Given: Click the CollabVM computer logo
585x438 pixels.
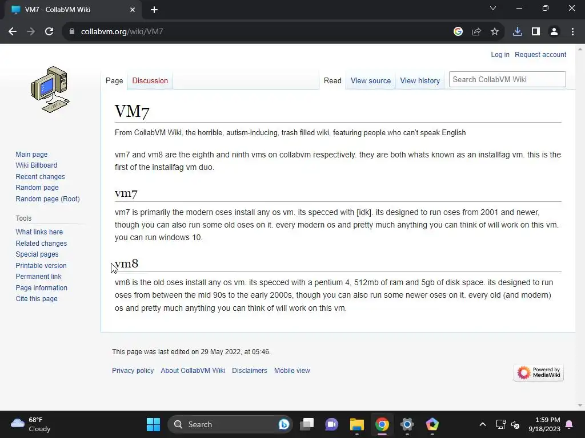Looking at the screenshot, I should click(50, 90).
